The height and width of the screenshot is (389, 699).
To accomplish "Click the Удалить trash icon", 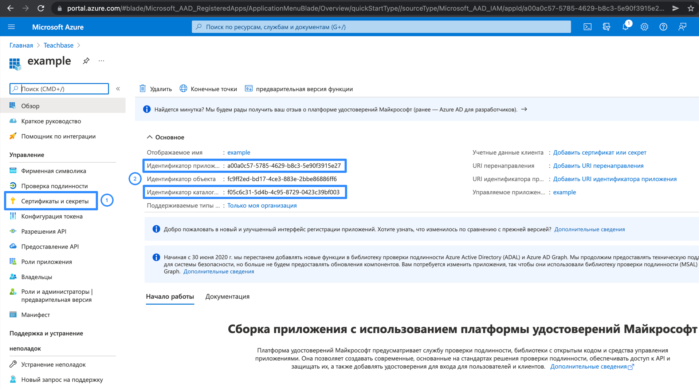I will pyautogui.click(x=143, y=88).
